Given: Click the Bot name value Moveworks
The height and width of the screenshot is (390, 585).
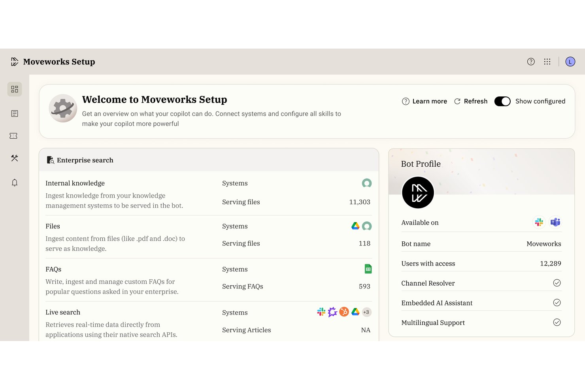Looking at the screenshot, I should coord(544,244).
